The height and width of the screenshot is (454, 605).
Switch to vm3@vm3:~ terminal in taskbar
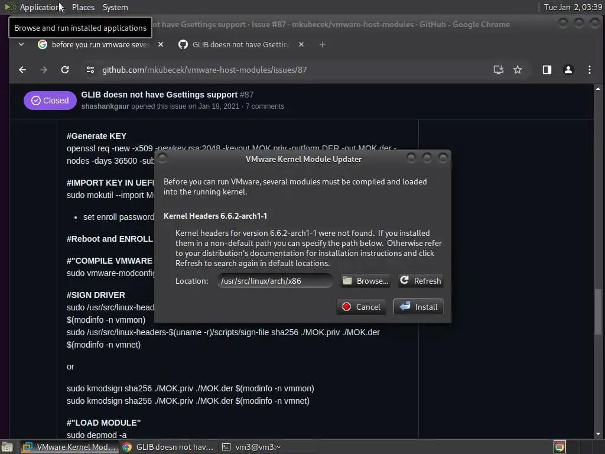tap(252, 447)
